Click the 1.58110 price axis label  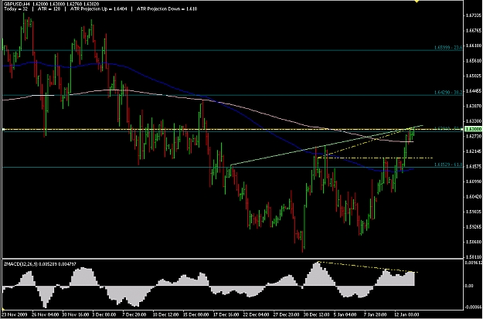474,256
